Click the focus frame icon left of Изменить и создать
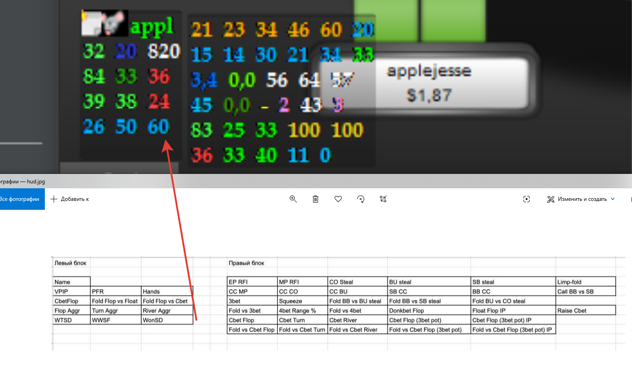 pyautogui.click(x=527, y=199)
